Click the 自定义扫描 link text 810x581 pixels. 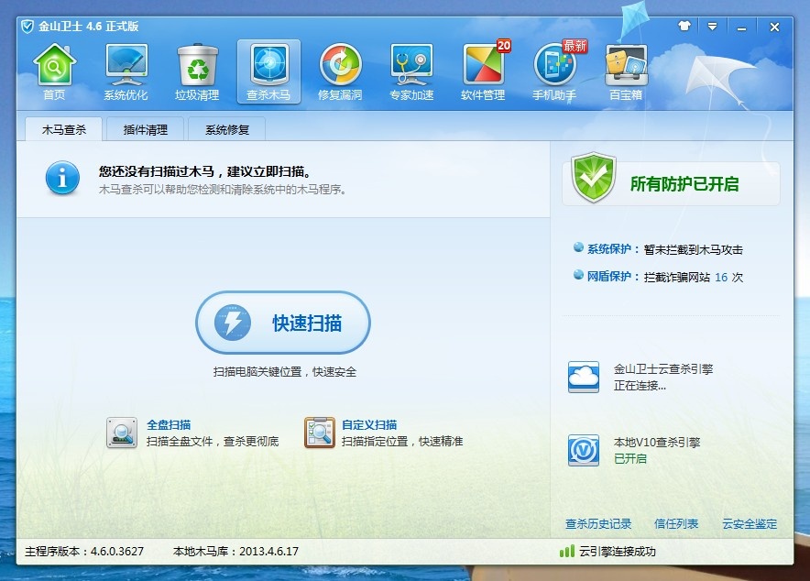[369, 424]
